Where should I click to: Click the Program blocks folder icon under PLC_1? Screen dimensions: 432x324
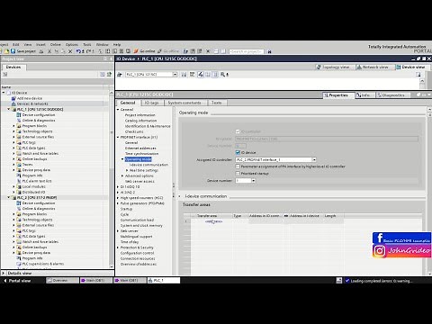coord(19,126)
